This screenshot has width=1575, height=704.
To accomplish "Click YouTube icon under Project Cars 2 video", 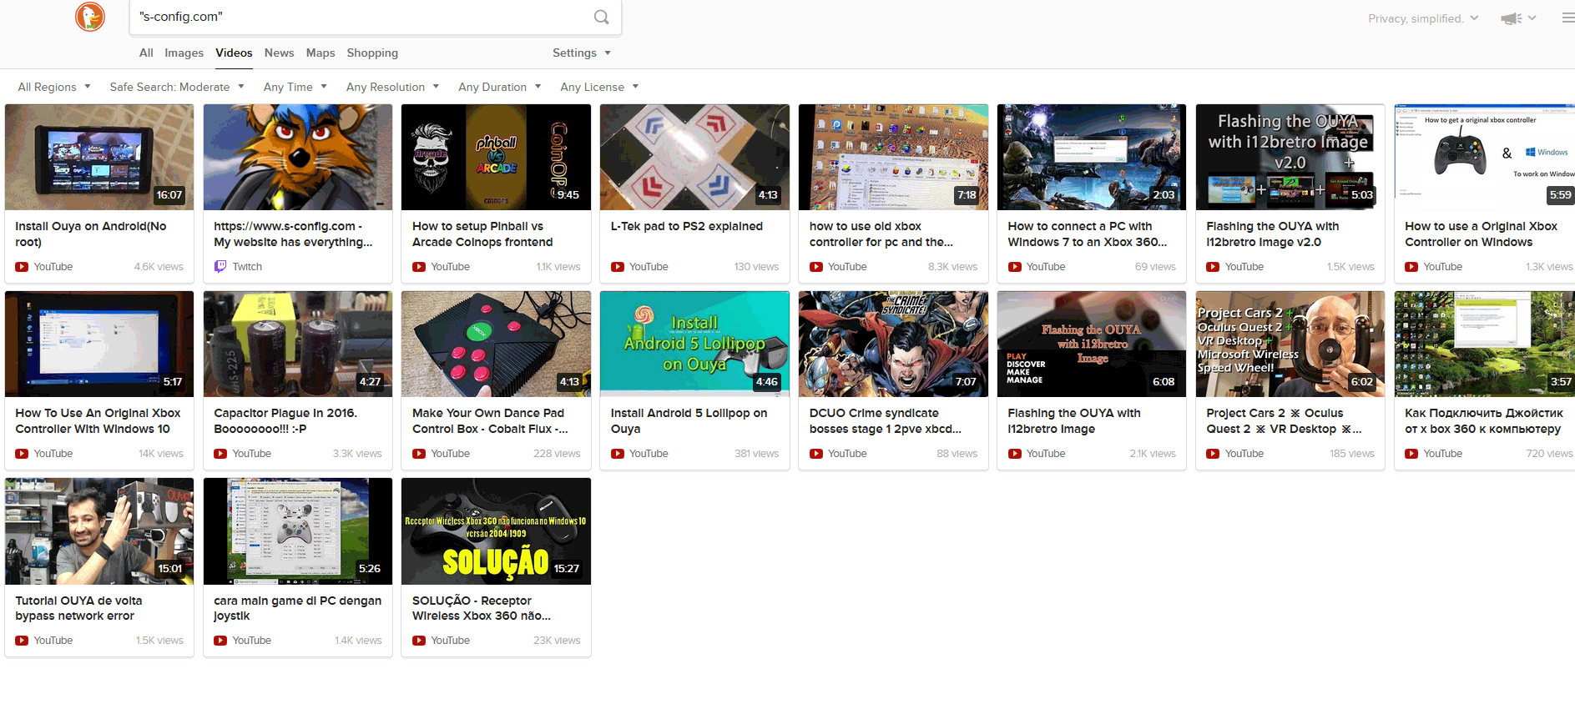I will 1214,454.
